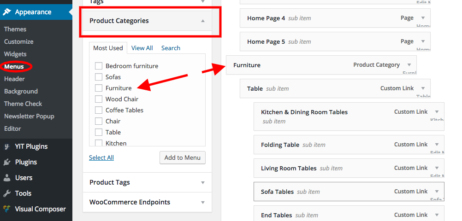This screenshot has width=462, height=221.
Task: Expand the Product Tags panel
Action: [x=202, y=183]
